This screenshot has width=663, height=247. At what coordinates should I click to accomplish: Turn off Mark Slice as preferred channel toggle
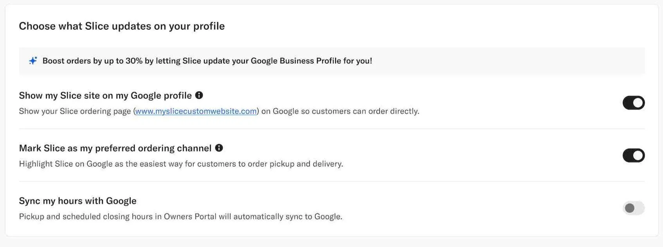pos(633,156)
